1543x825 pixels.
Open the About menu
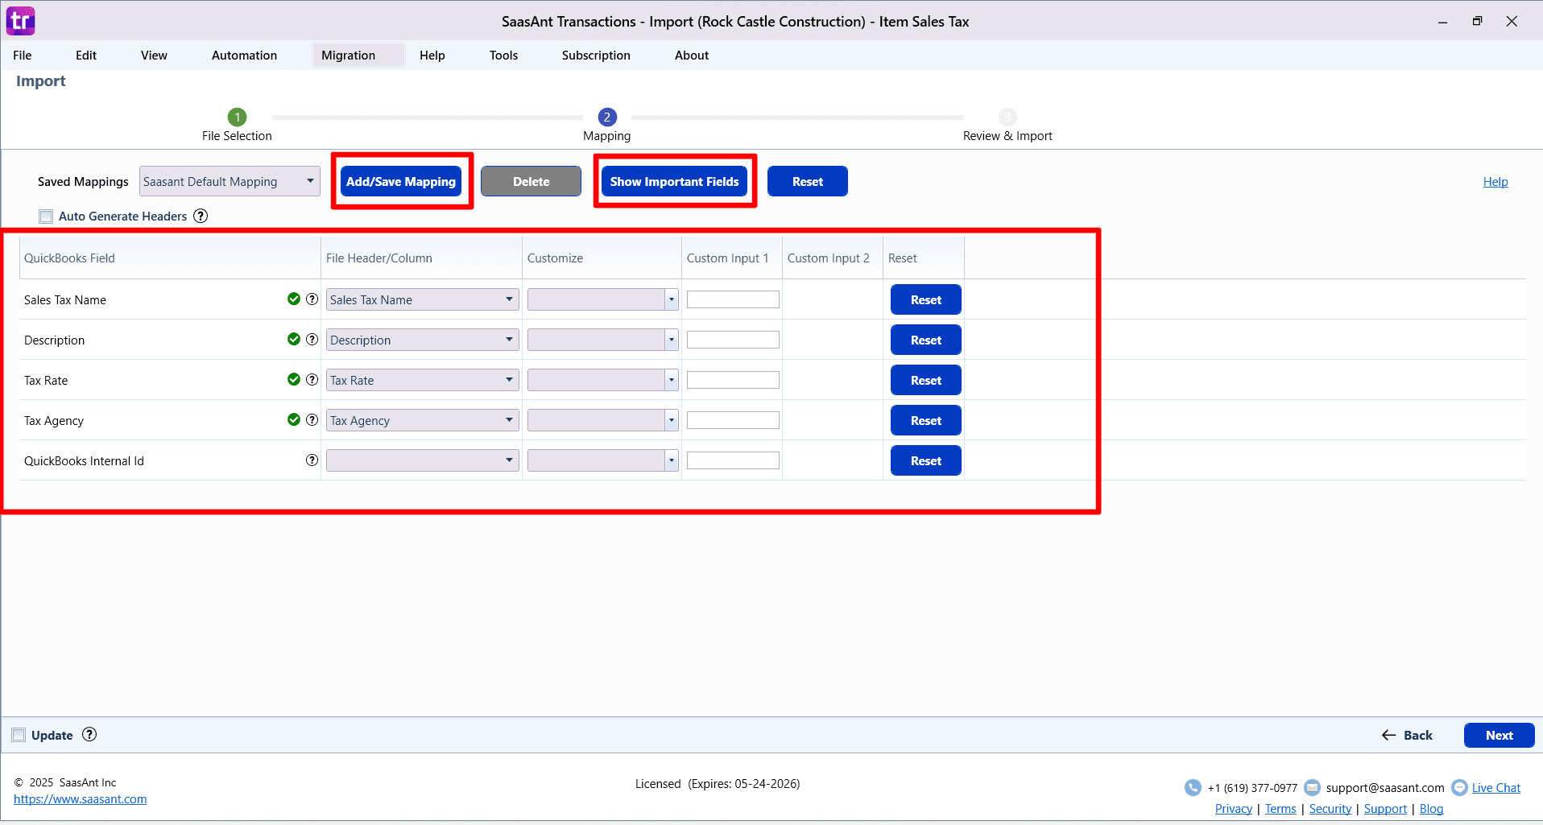click(692, 55)
